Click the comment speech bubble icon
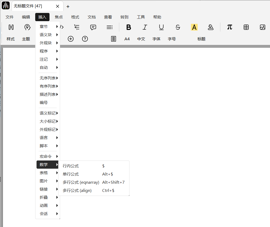The width and height of the screenshot is (270, 227). [x=93, y=27]
